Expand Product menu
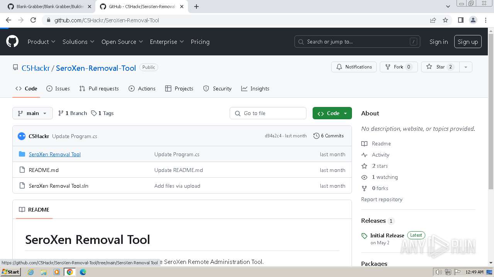494x277 pixels. tap(41, 42)
